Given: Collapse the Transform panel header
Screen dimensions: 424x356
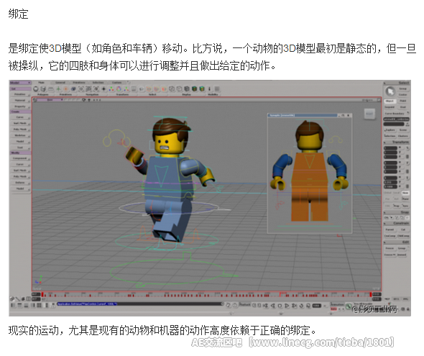Looking at the screenshot, I should [397, 142].
